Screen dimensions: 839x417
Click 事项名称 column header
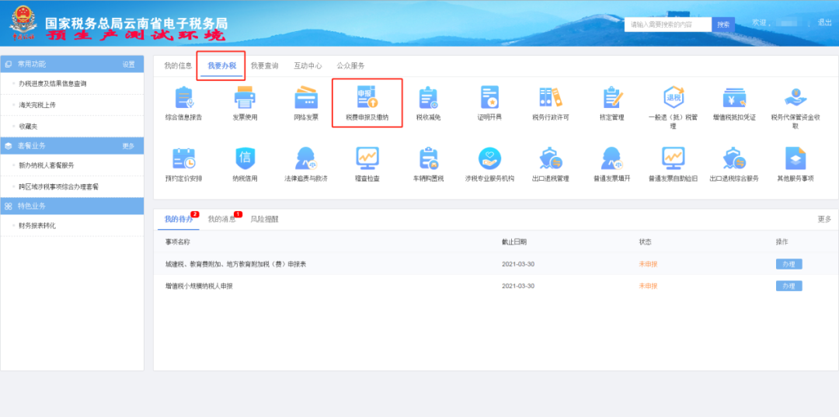(x=178, y=242)
